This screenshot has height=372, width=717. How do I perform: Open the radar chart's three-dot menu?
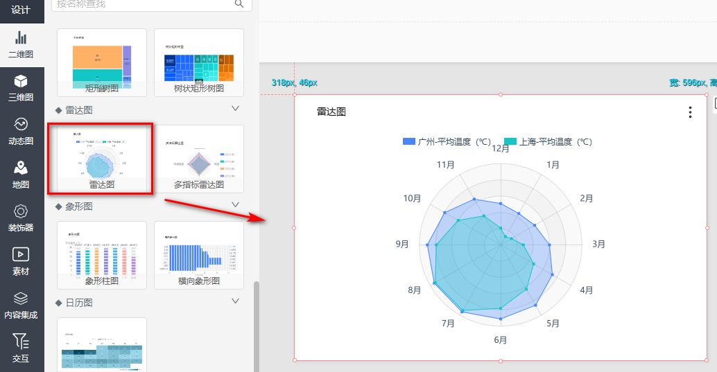689,112
